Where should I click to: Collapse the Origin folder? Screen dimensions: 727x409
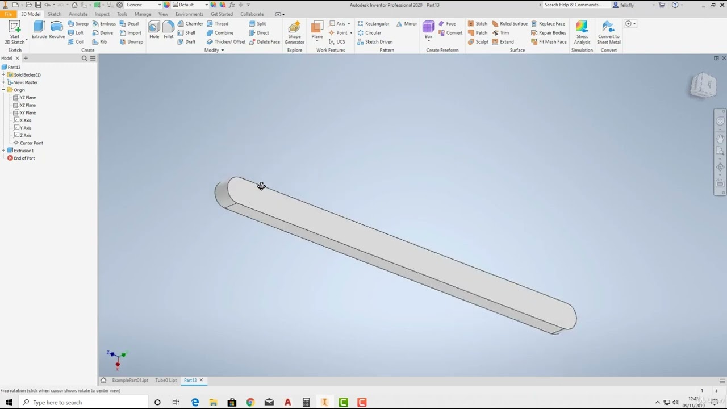[3, 90]
